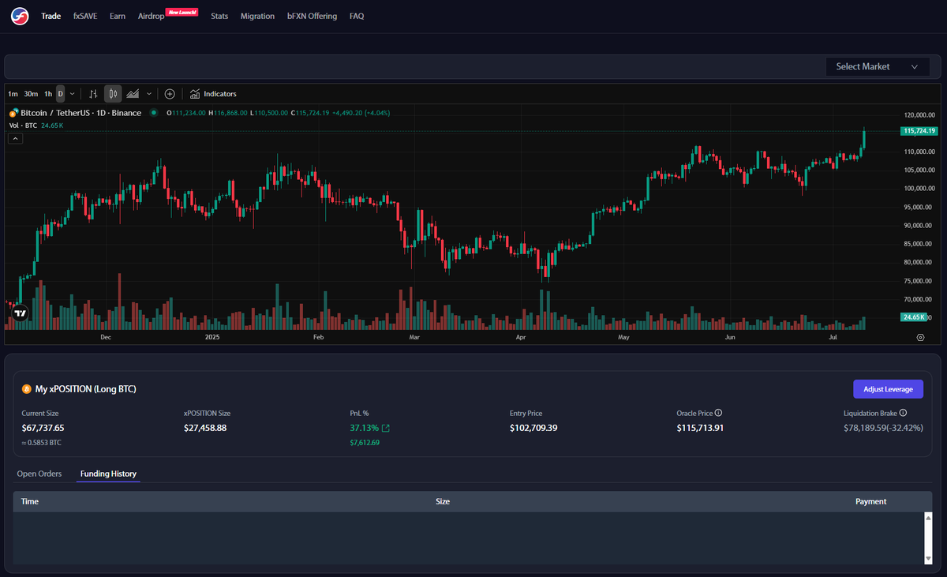
Task: Click the f(x) Protocol logo
Action: tap(21, 16)
